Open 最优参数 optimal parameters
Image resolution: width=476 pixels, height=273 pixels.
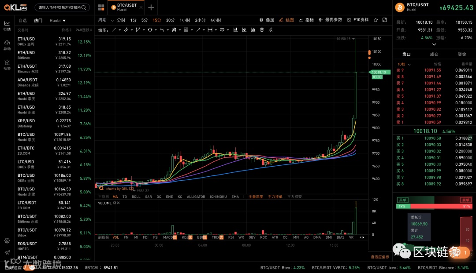[330, 20]
